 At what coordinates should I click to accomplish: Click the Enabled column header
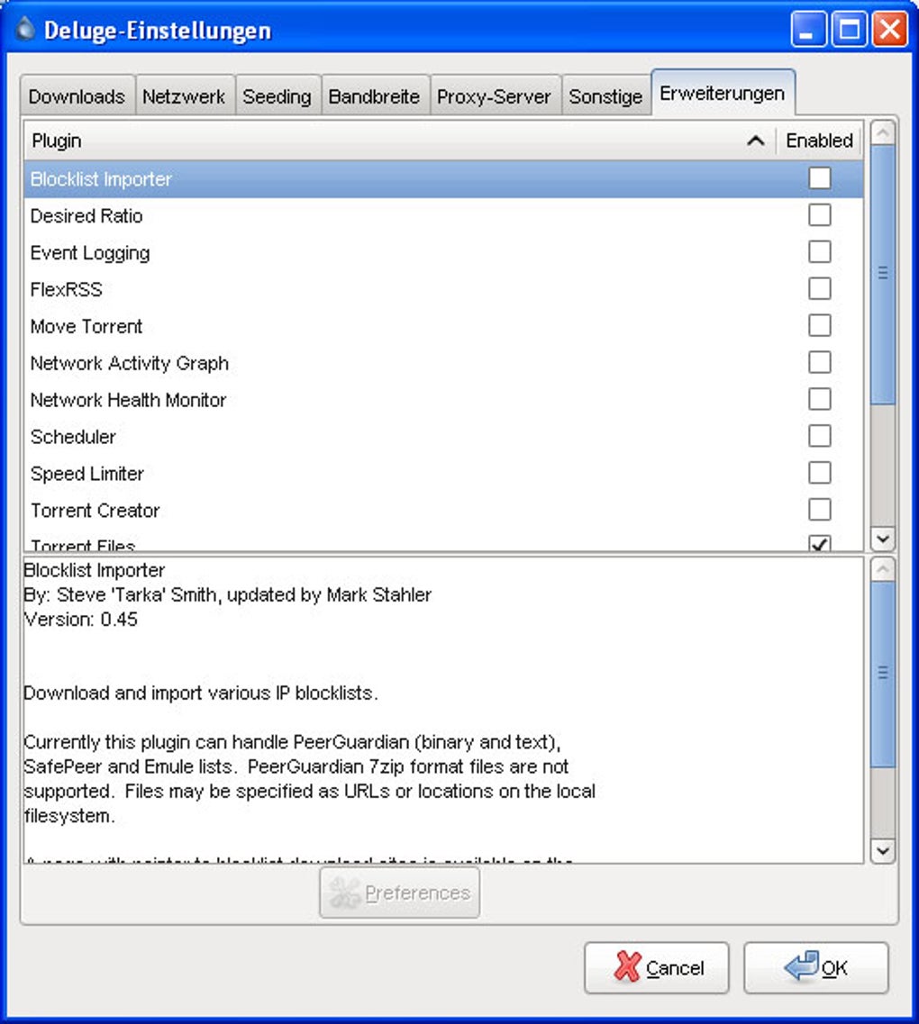click(819, 140)
